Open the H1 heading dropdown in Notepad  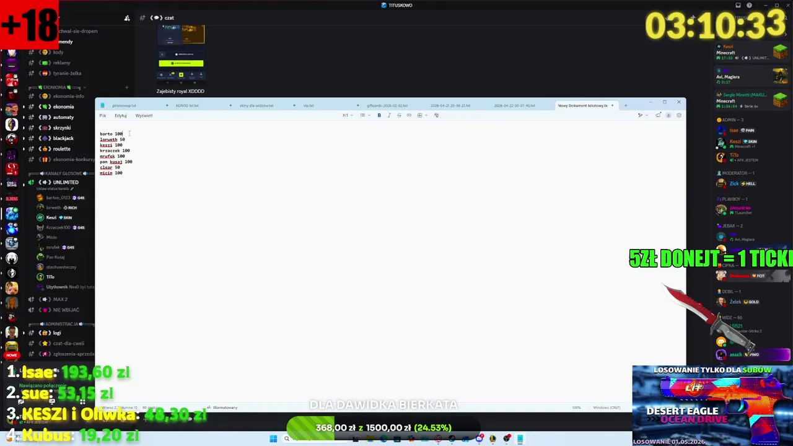pos(348,115)
